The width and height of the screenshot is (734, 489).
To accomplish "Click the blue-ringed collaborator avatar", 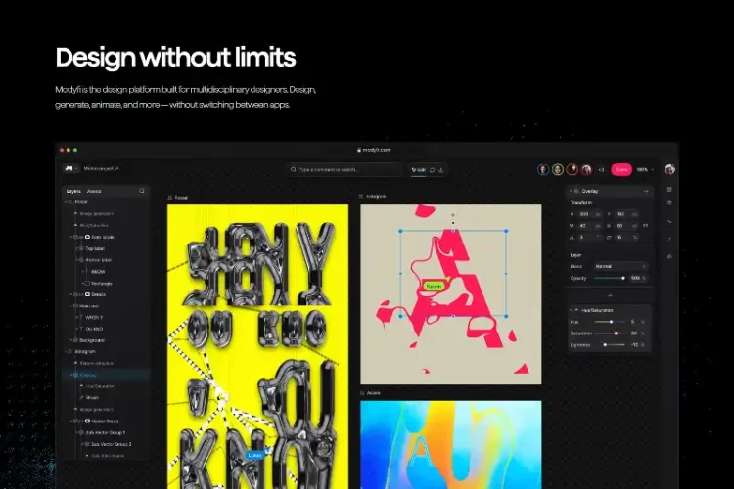I will pyautogui.click(x=543, y=169).
